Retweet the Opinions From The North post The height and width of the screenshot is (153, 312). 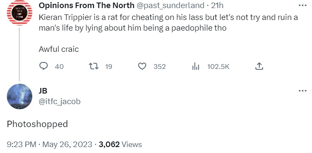click(x=94, y=66)
